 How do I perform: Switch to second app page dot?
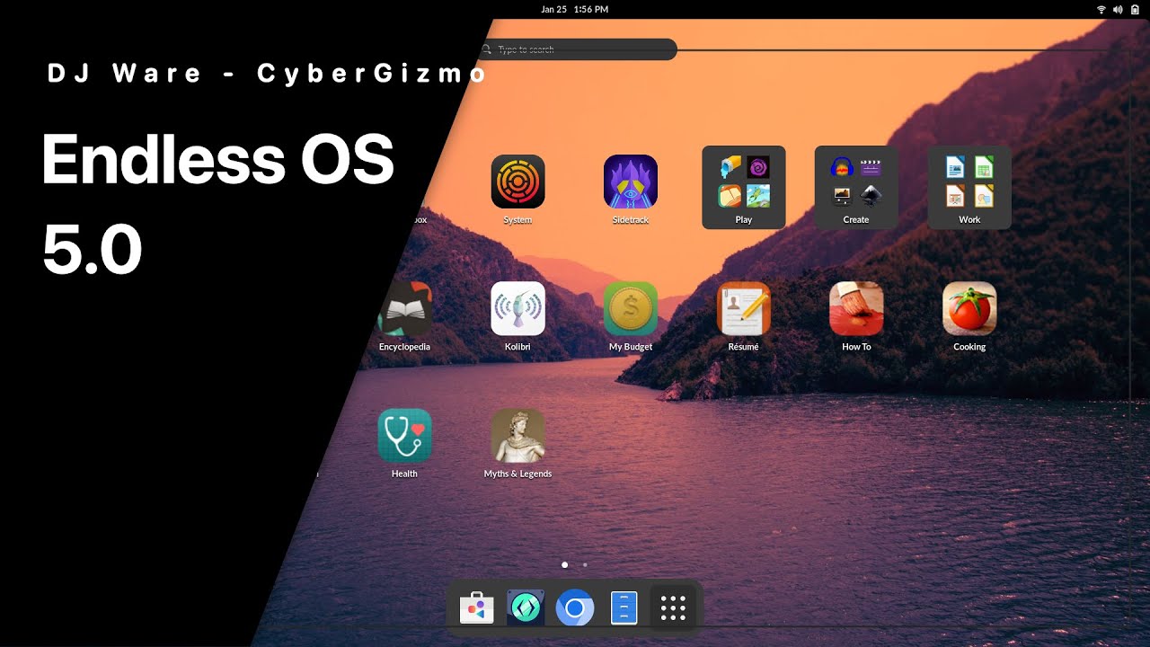tap(585, 565)
